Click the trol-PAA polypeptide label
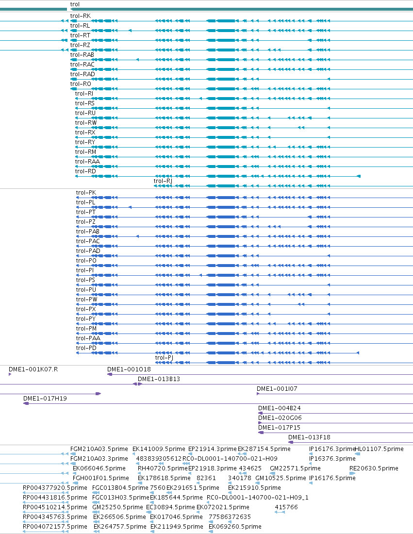The height and width of the screenshot is (534, 413). tap(88, 338)
